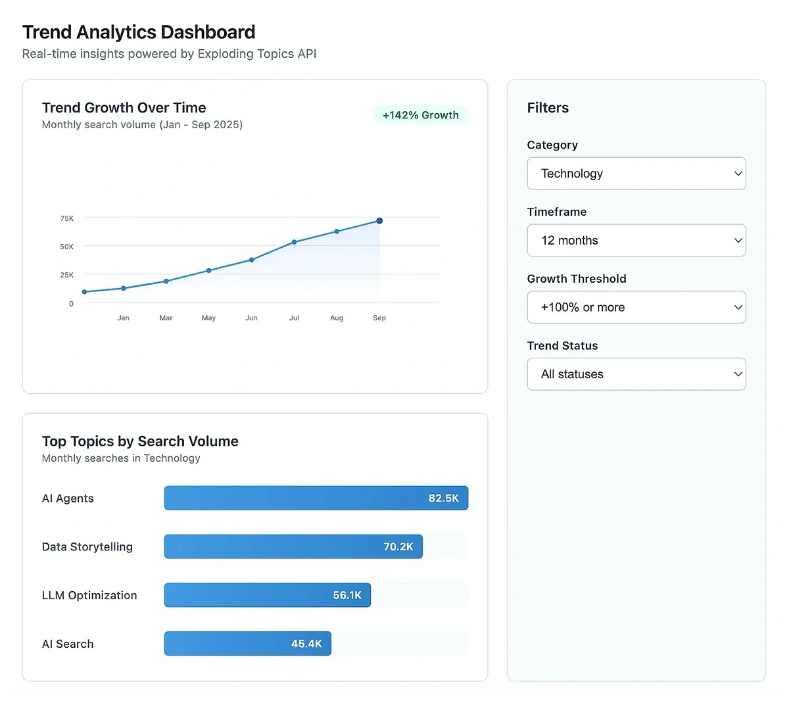Click the Top Topics by Search Volume title

140,441
